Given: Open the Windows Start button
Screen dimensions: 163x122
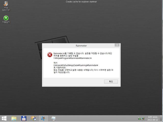Looking at the screenshot, I should pyautogui.click(x=4, y=118).
